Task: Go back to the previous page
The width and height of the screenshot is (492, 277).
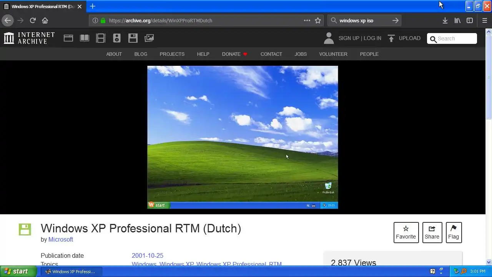Action: click(8, 20)
